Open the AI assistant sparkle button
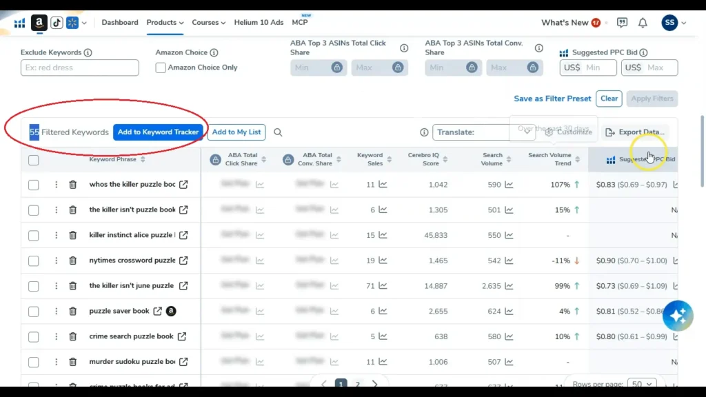 pos(678,316)
